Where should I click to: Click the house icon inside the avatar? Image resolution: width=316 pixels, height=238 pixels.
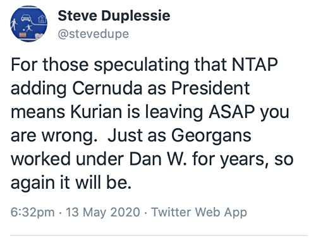(42, 19)
